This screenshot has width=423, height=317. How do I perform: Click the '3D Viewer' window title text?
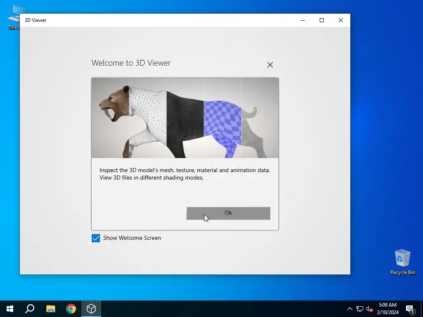[36, 20]
